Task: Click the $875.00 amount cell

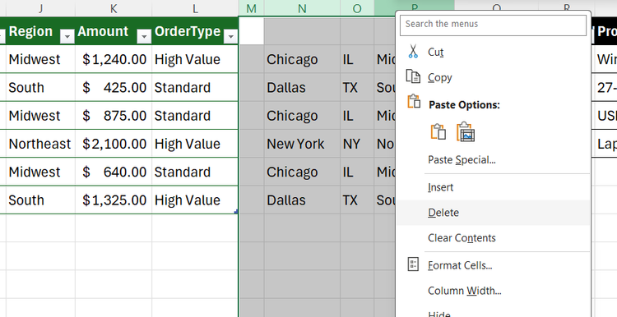Action: (114, 116)
